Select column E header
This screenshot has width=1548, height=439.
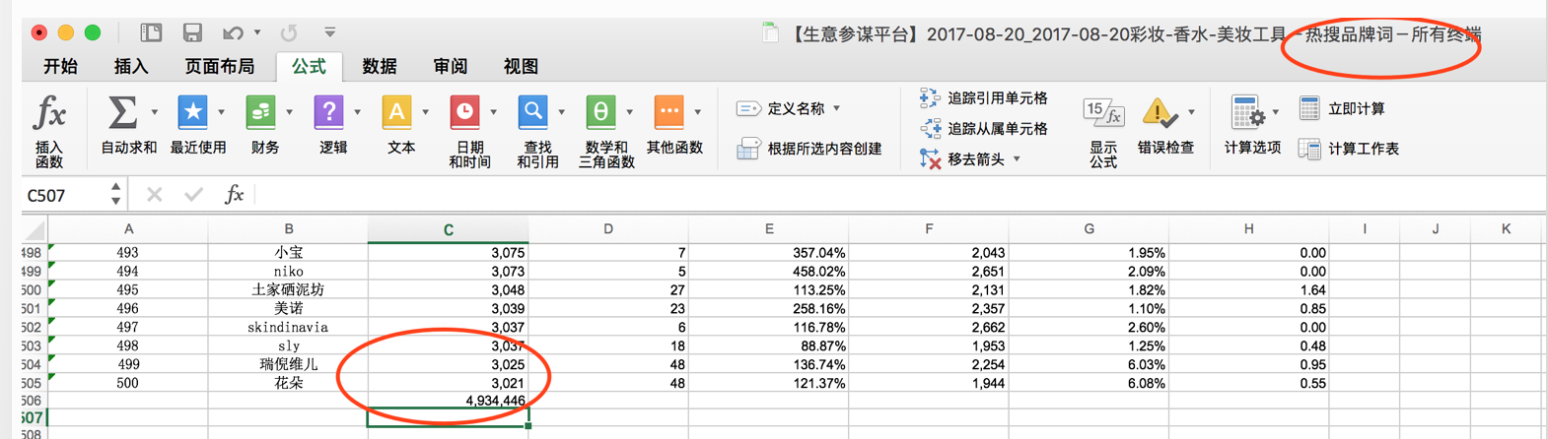point(768,228)
